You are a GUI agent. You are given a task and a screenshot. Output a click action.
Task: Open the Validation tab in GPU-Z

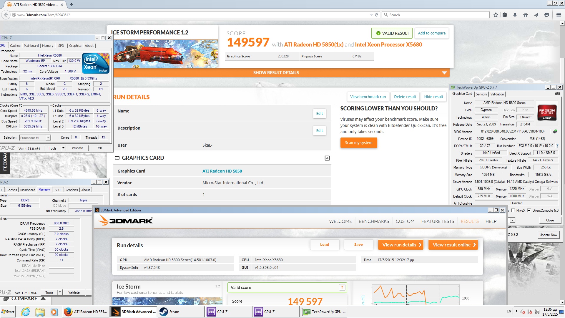[x=497, y=94]
